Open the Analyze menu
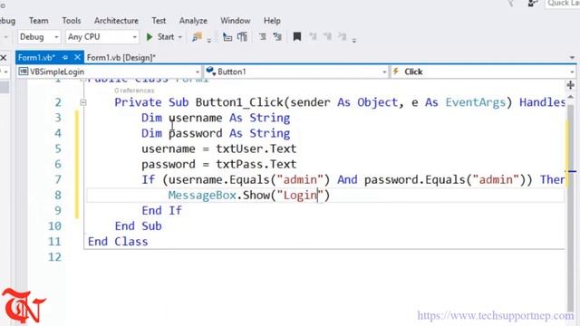The width and height of the screenshot is (580, 326). coord(193,21)
